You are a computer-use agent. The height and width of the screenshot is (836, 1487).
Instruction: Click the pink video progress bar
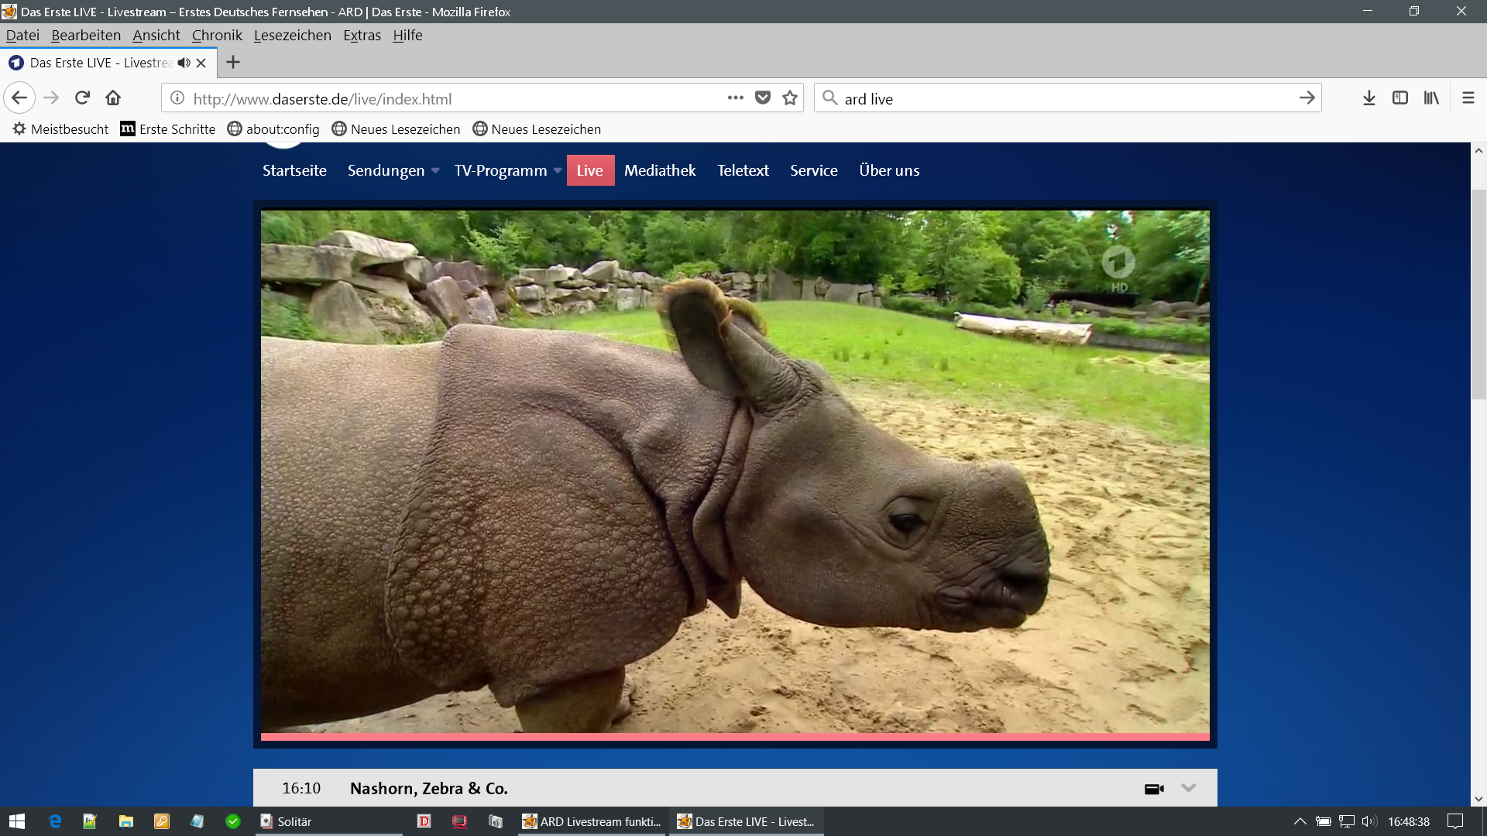pyautogui.click(x=734, y=737)
